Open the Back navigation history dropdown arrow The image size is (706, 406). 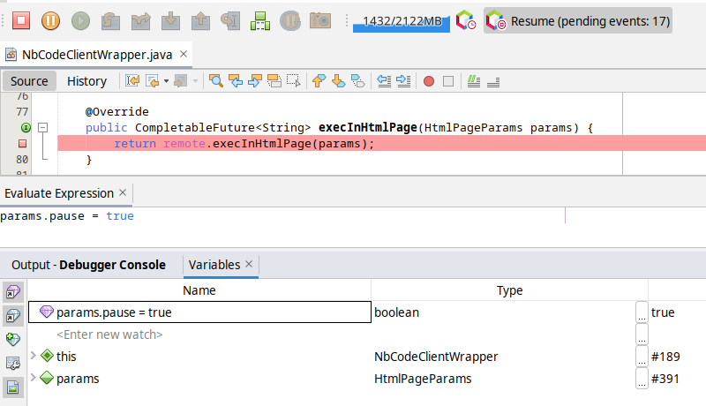[166, 81]
